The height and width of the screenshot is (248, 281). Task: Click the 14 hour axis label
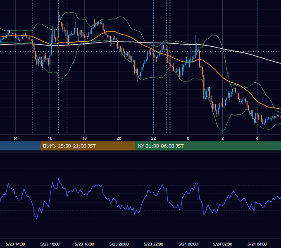tap(15, 138)
